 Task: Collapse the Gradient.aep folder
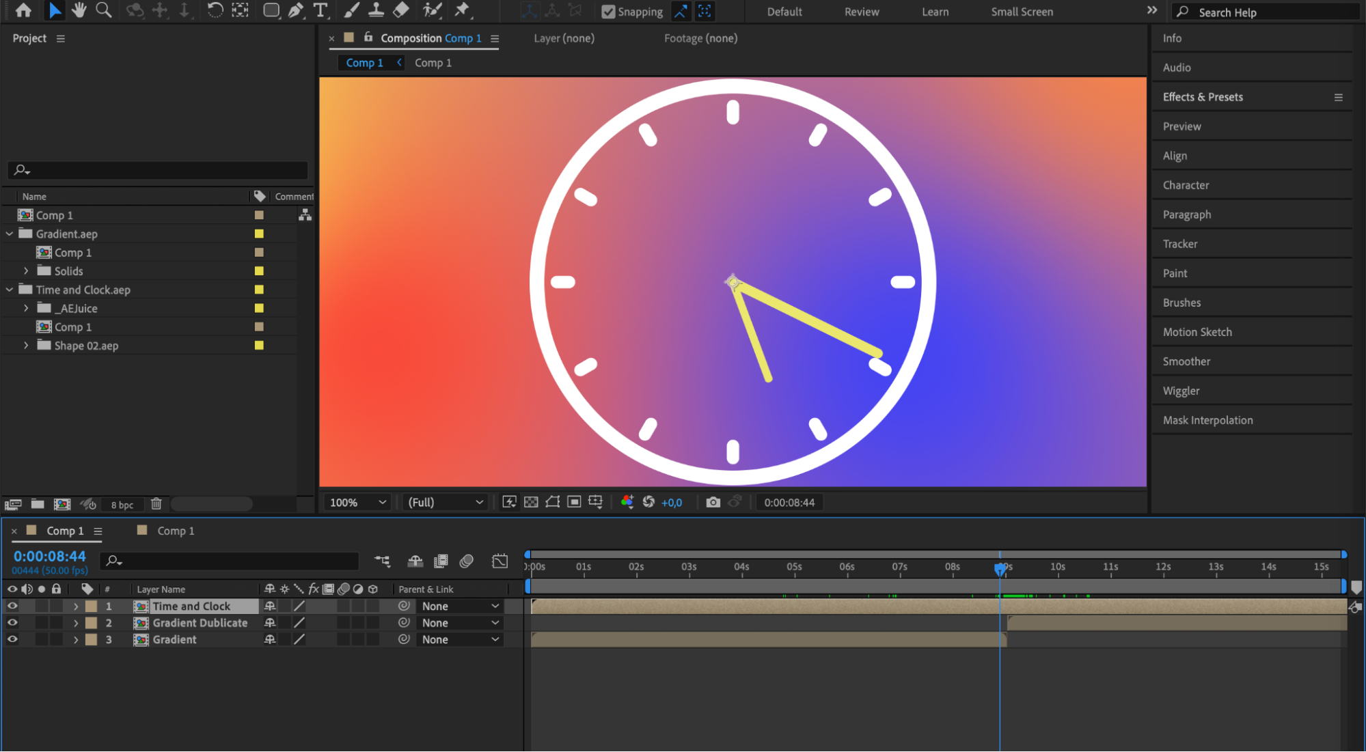click(x=10, y=234)
